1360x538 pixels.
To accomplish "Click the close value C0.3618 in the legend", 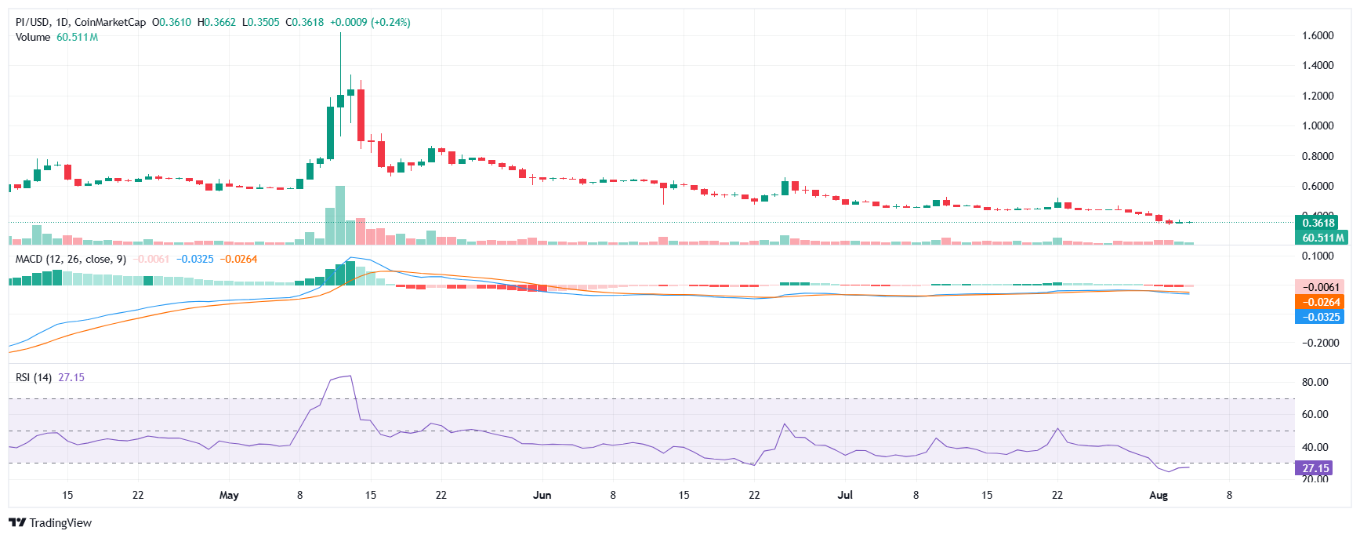I will tap(304, 22).
